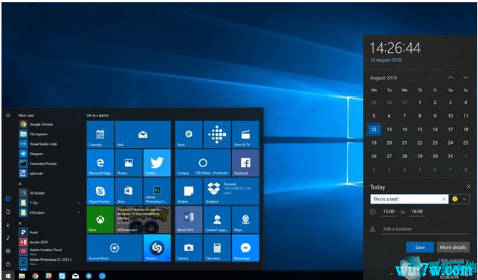Open the Facebook tile
Image resolution: width=478 pixels, height=280 pixels.
tap(245, 163)
